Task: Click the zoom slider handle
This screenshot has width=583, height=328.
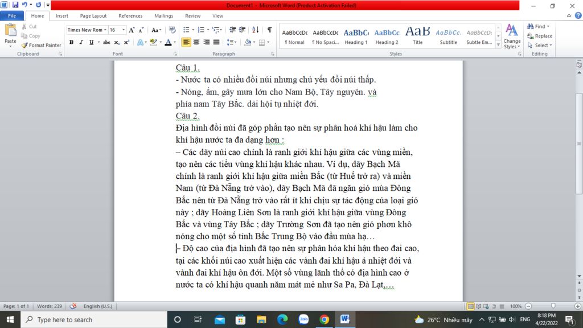Action: tap(553, 306)
